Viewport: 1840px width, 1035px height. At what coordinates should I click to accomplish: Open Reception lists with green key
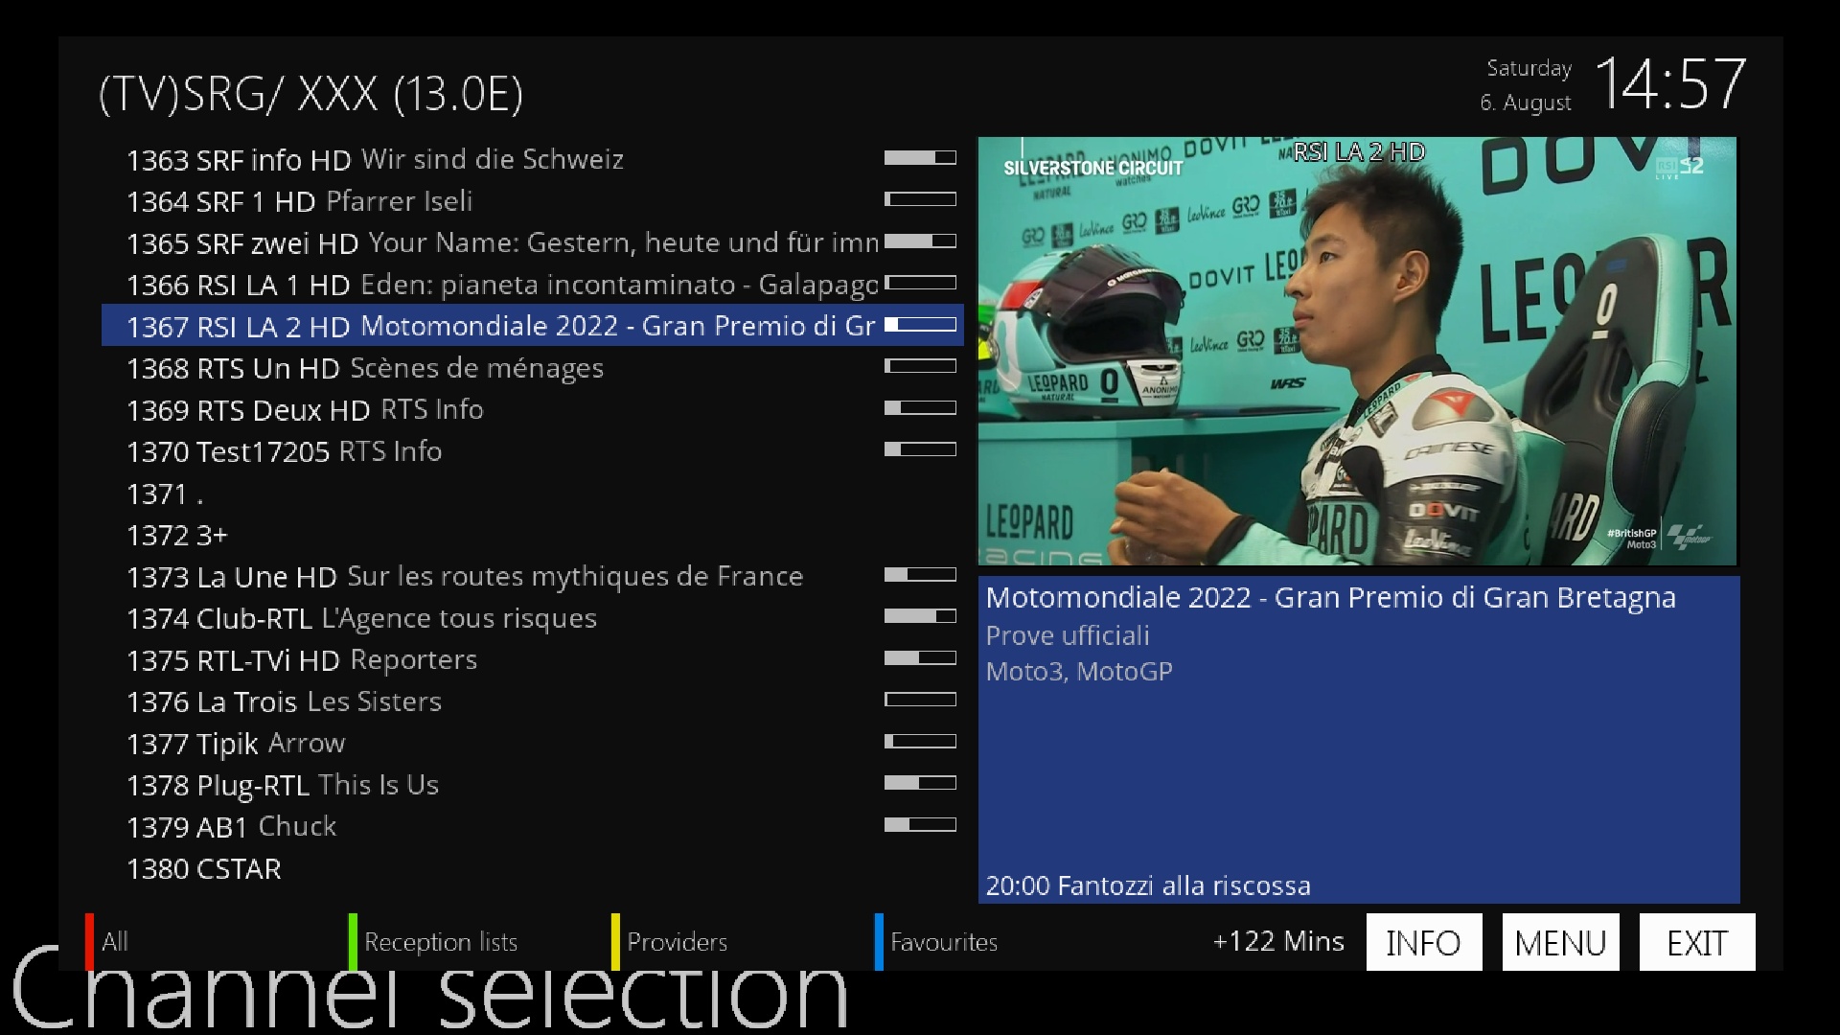(434, 941)
